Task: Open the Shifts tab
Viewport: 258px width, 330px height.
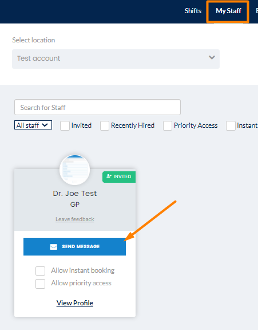Action: point(193,11)
